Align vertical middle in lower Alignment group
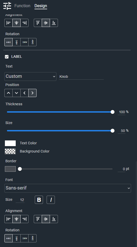137x247 pixels. point(46,219)
